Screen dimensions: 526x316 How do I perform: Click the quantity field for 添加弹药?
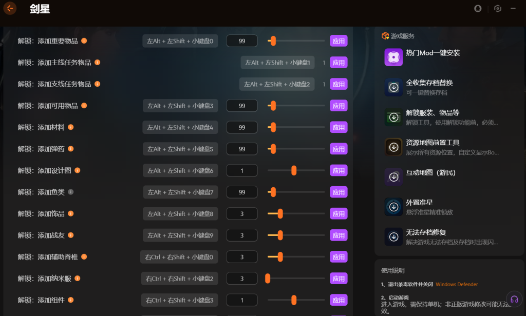click(242, 149)
